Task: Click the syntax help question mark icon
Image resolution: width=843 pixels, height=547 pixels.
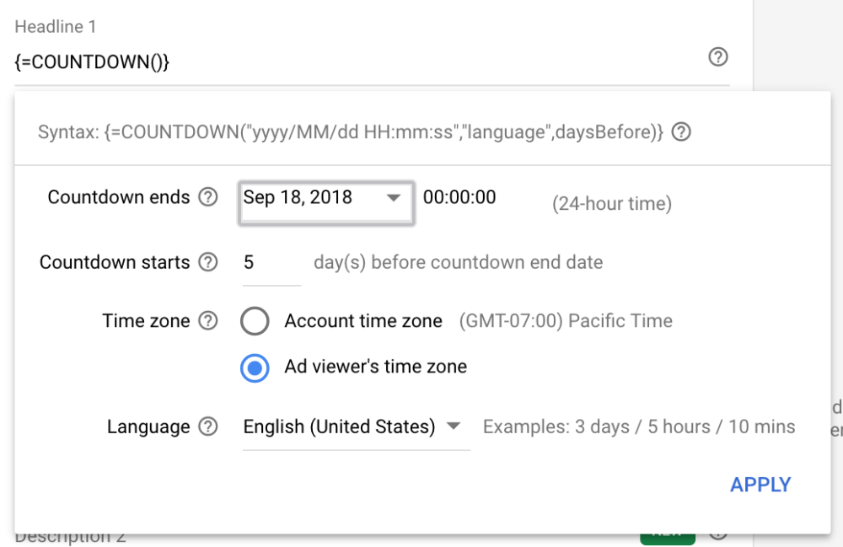Action: click(681, 131)
